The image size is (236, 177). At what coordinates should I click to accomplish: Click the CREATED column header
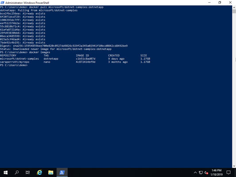click(114, 55)
